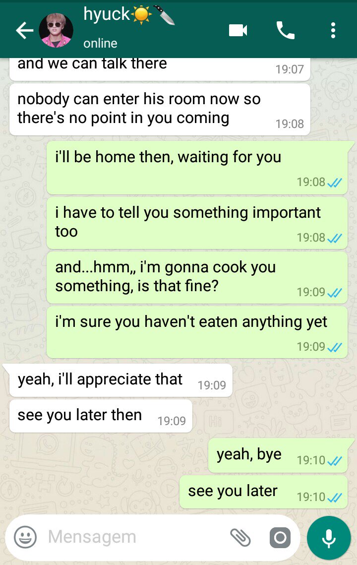Attach a file using the paperclip icon

tap(240, 537)
